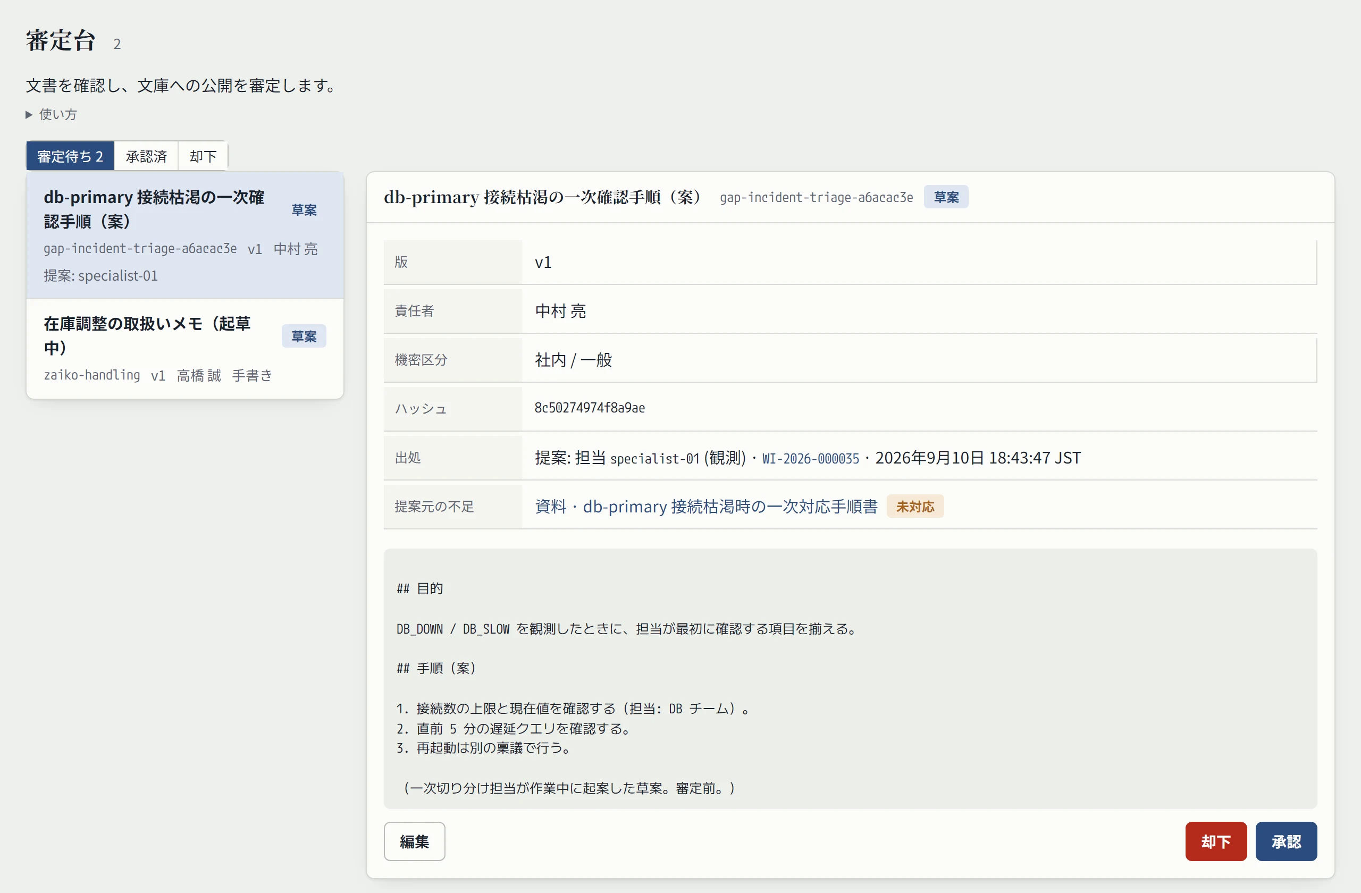Viewport: 1361px width, 893px height.
Task: Click the 草案 badge on db-primary list item
Action: tap(304, 210)
